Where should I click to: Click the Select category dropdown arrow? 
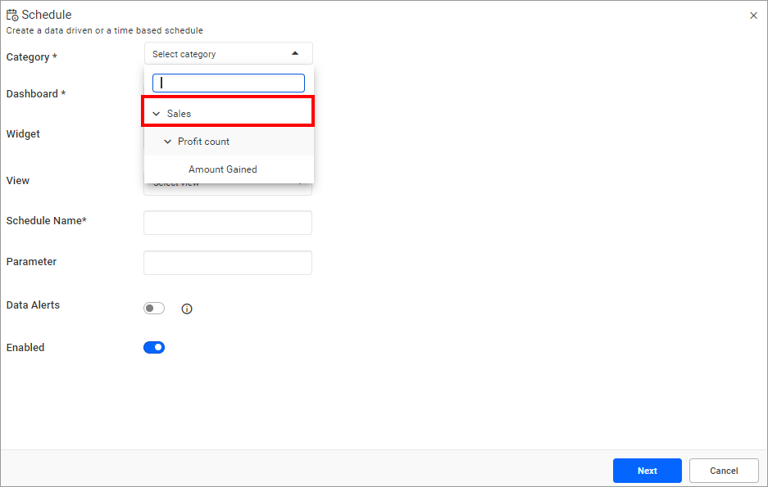pos(295,52)
